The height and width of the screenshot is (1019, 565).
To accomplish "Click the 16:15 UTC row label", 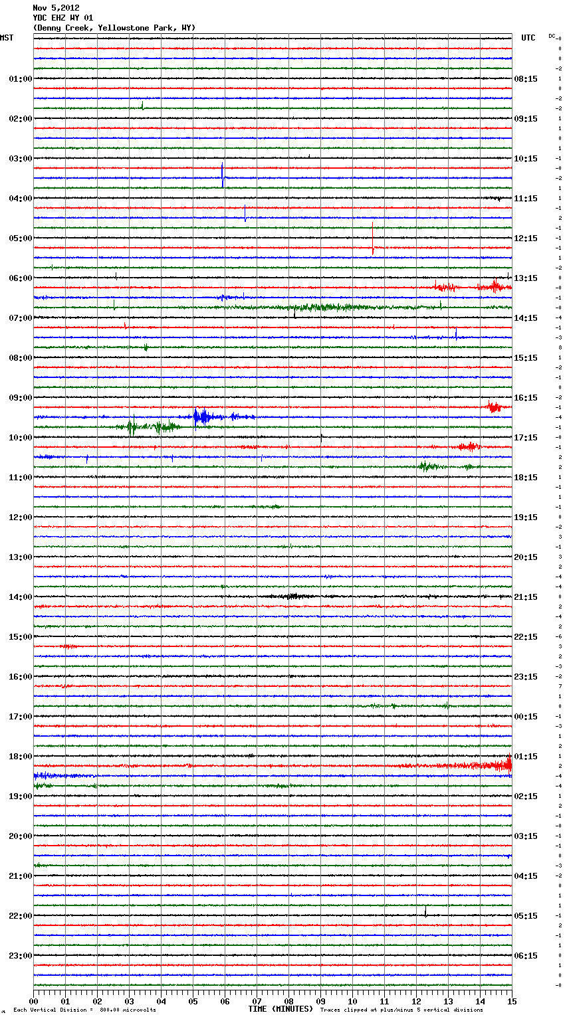I will (526, 398).
